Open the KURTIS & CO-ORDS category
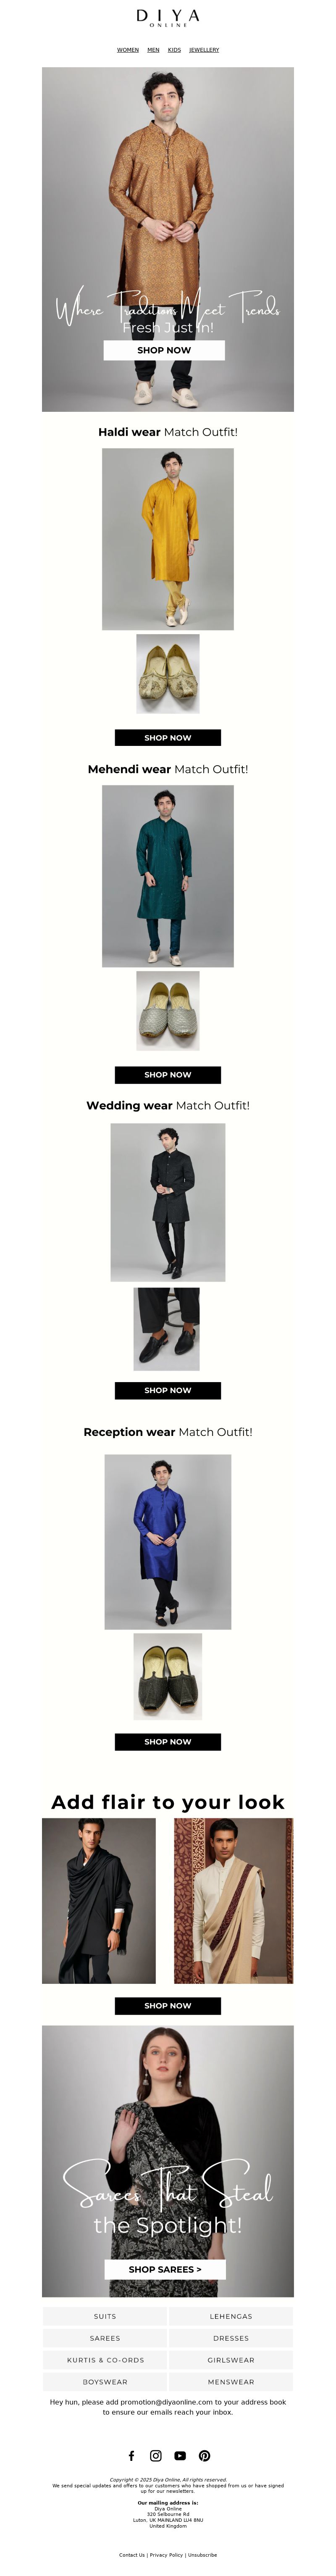Screen dimensions: 336x2576 pos(105,2360)
